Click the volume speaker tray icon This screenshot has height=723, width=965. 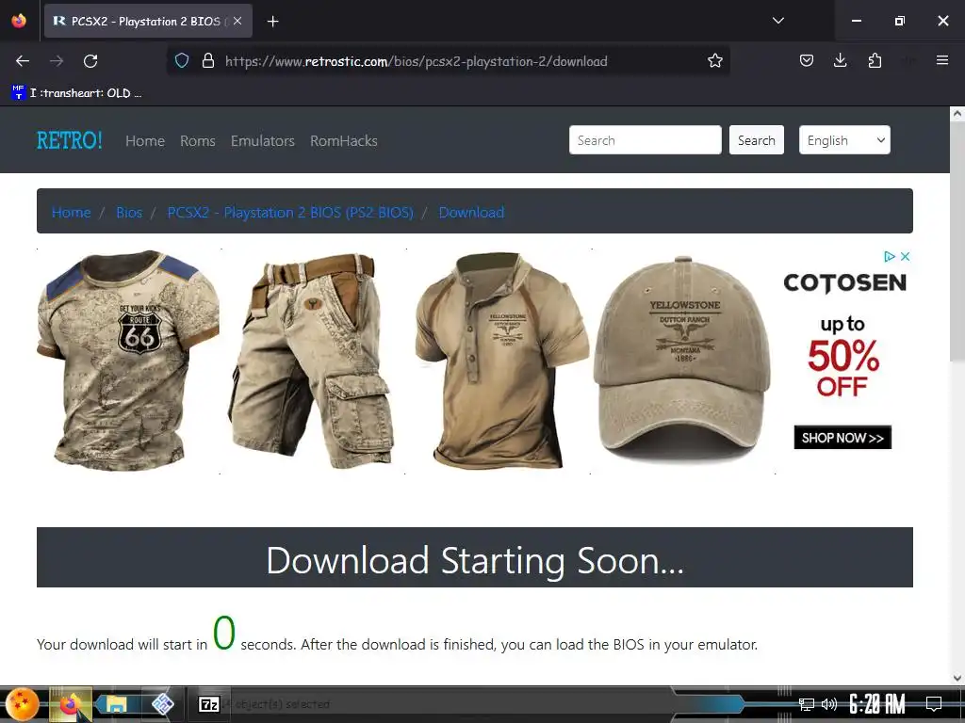(x=829, y=703)
